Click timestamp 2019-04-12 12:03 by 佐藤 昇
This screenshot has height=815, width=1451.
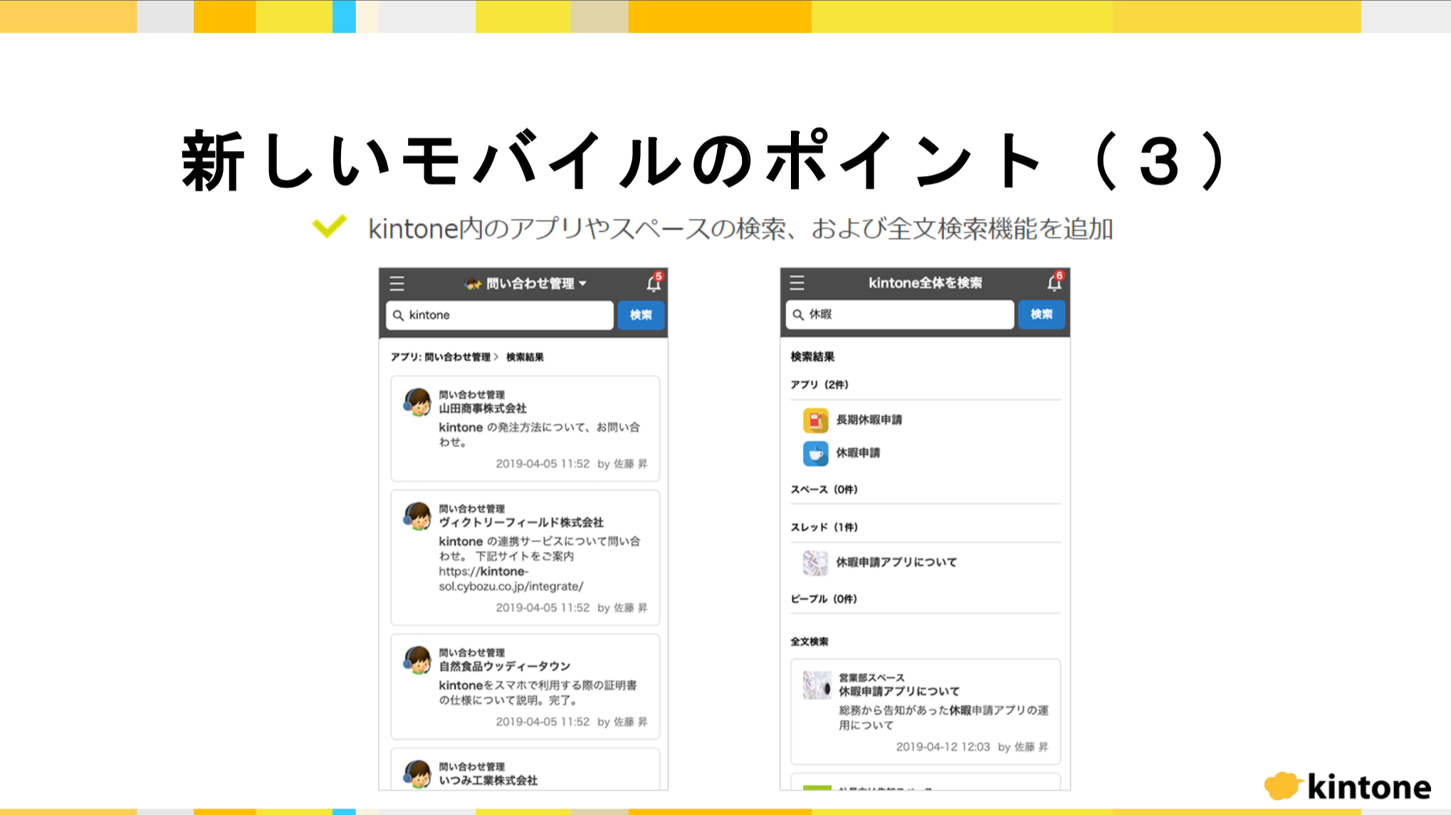(x=972, y=747)
